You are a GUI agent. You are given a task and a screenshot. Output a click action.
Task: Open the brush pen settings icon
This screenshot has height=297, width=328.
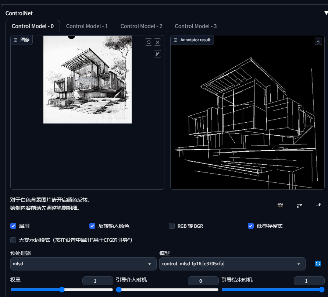157,54
